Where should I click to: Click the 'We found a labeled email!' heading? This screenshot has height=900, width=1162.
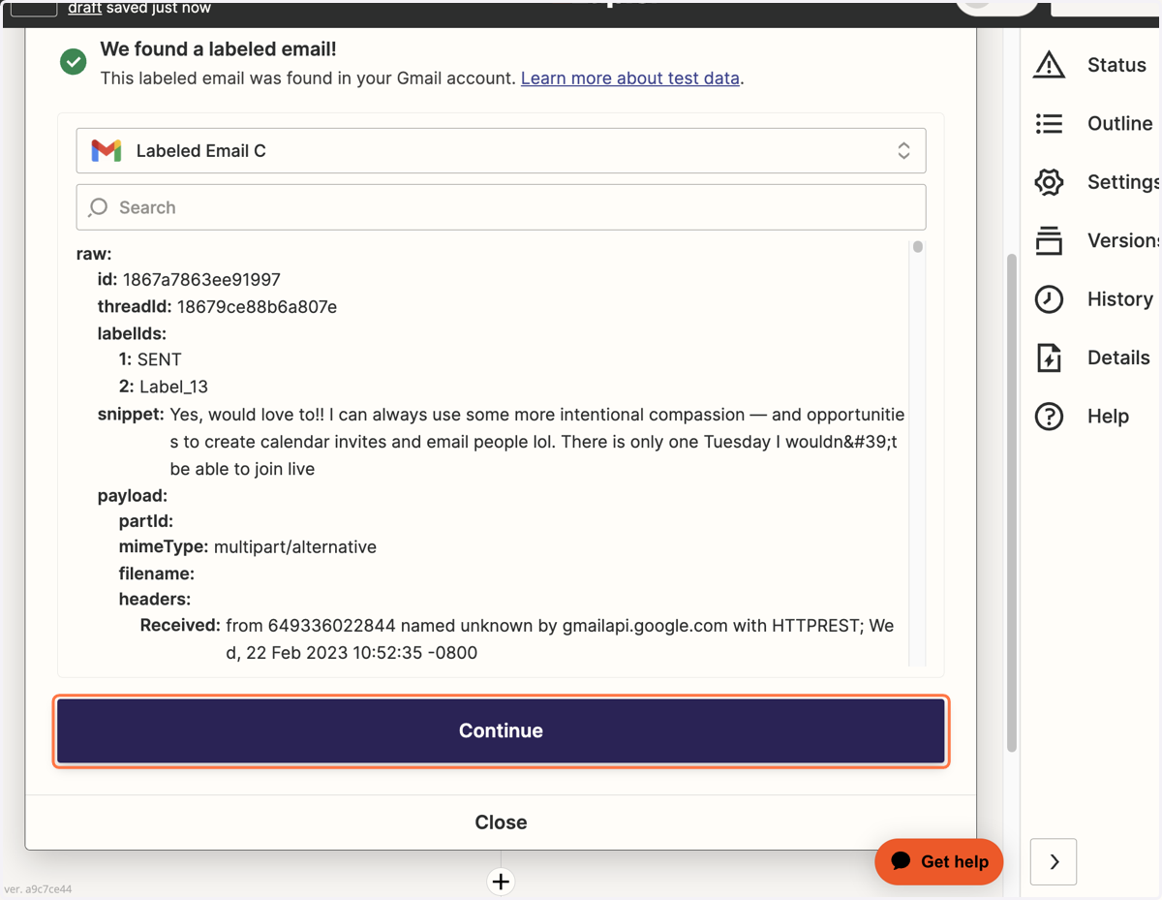pos(219,49)
